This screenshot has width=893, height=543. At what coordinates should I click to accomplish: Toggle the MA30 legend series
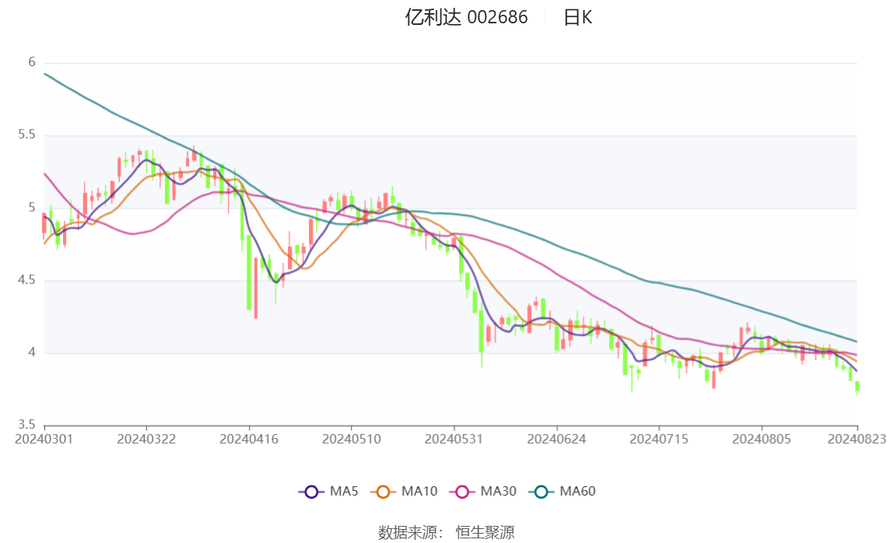pos(483,491)
